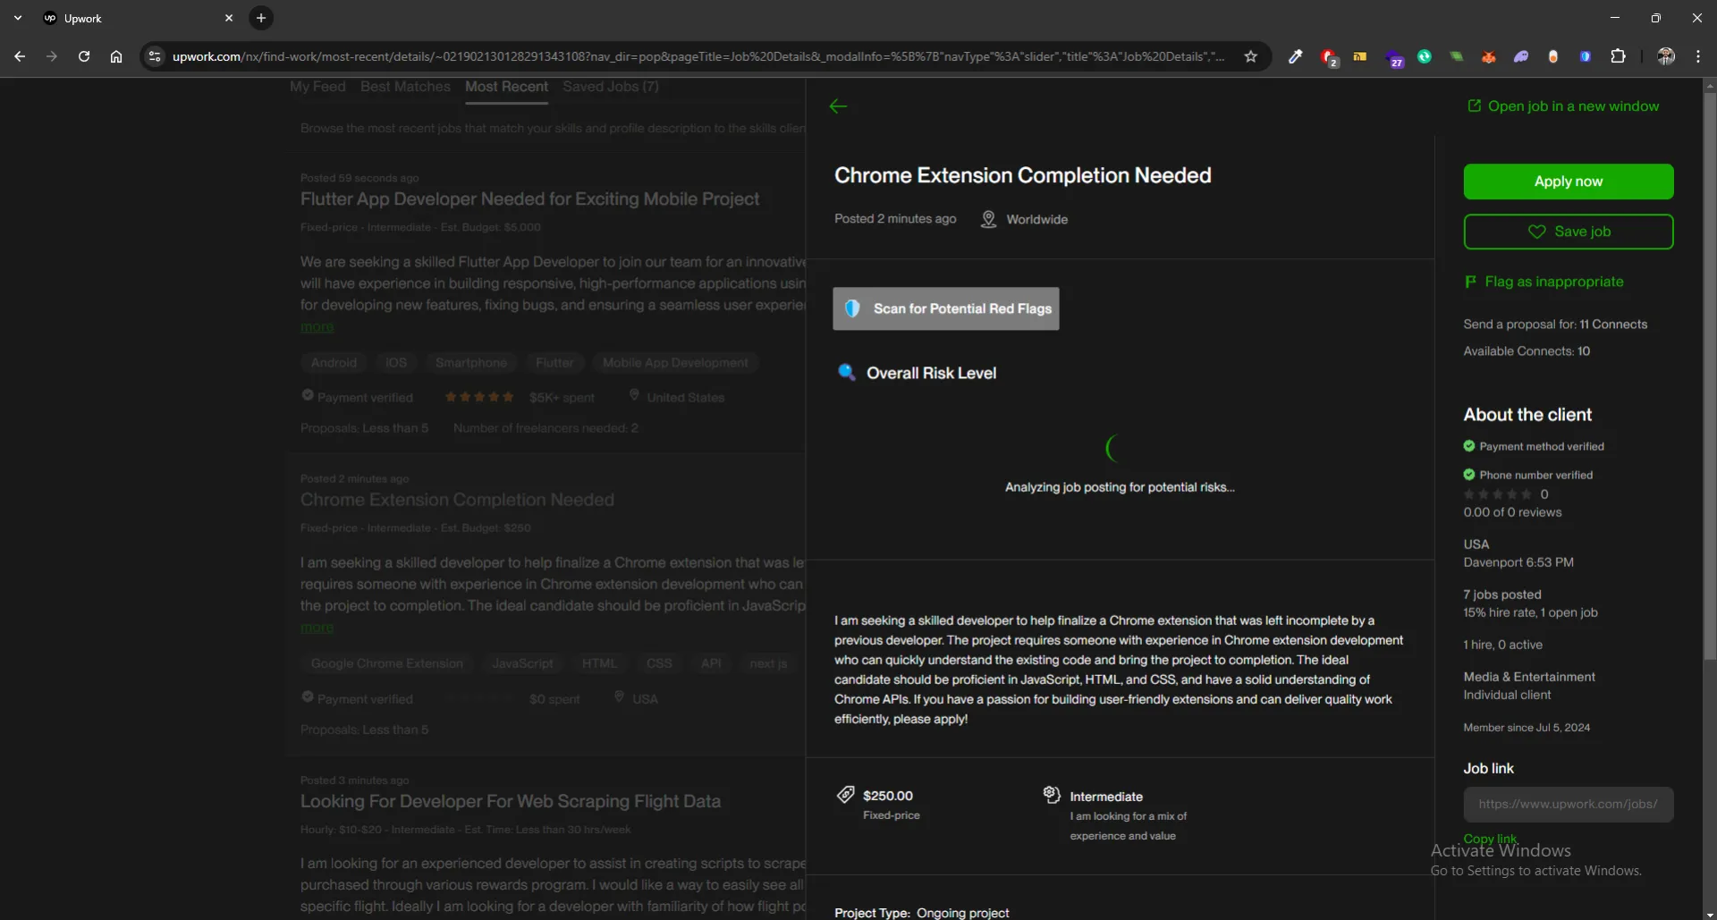1717x920 pixels.
Task: Open Chrome three-dot menu
Action: click(1697, 56)
